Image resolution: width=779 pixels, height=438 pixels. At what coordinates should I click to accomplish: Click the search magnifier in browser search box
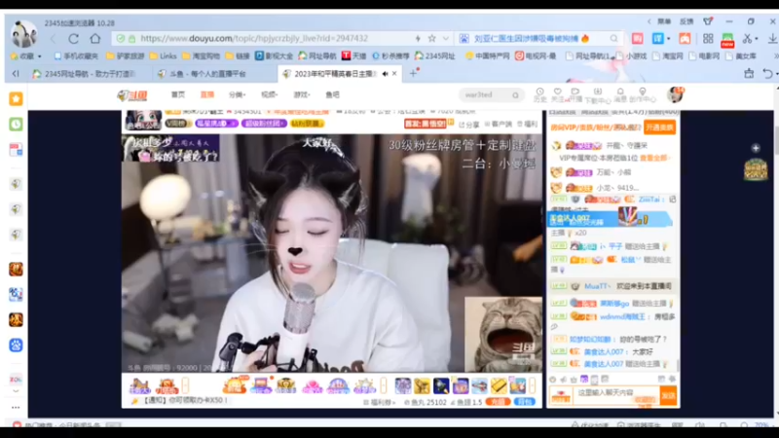[x=614, y=38]
